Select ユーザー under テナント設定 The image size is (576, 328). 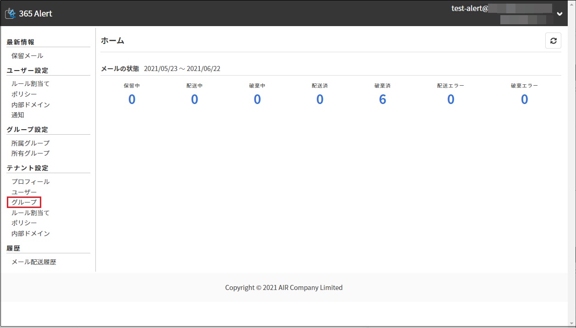coord(24,192)
